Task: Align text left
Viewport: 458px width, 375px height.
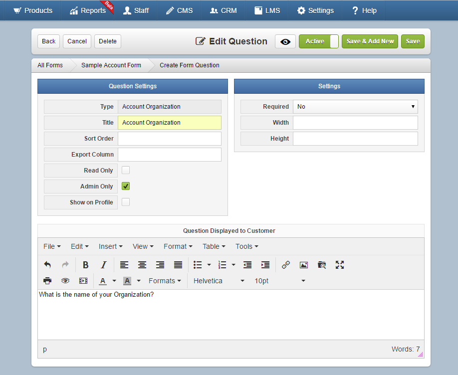Action: coord(124,265)
